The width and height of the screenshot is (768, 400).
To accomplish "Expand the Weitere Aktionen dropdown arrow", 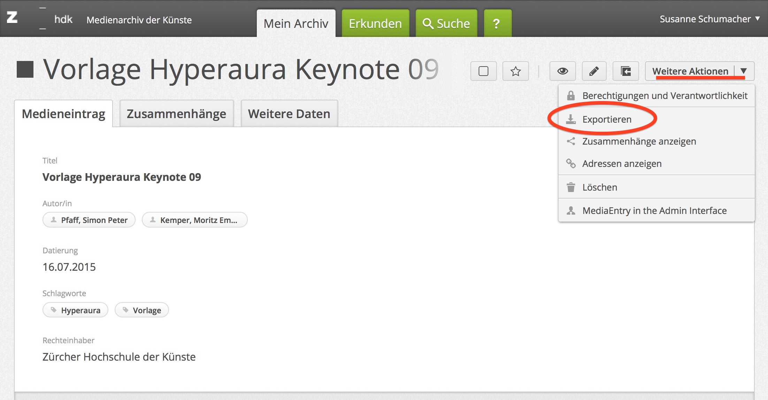I will (744, 71).
